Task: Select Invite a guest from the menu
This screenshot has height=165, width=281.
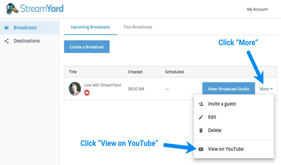Action: pyautogui.click(x=234, y=104)
